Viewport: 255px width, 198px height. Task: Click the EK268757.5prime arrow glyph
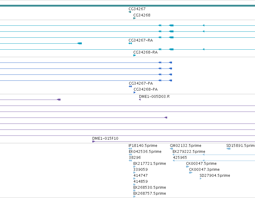click(x=135, y=197)
